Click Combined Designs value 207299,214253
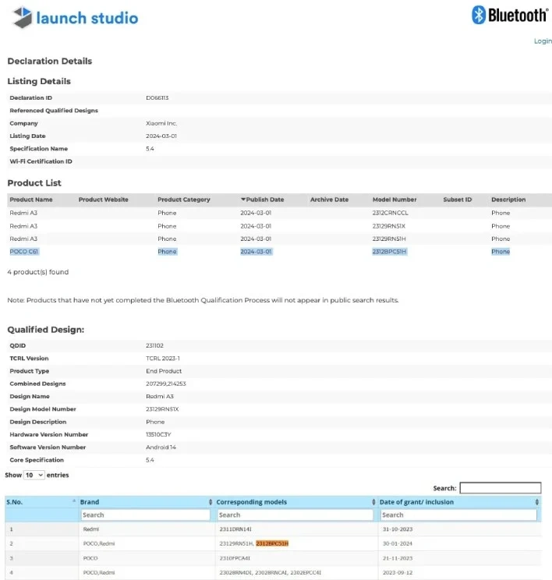 [x=166, y=384]
